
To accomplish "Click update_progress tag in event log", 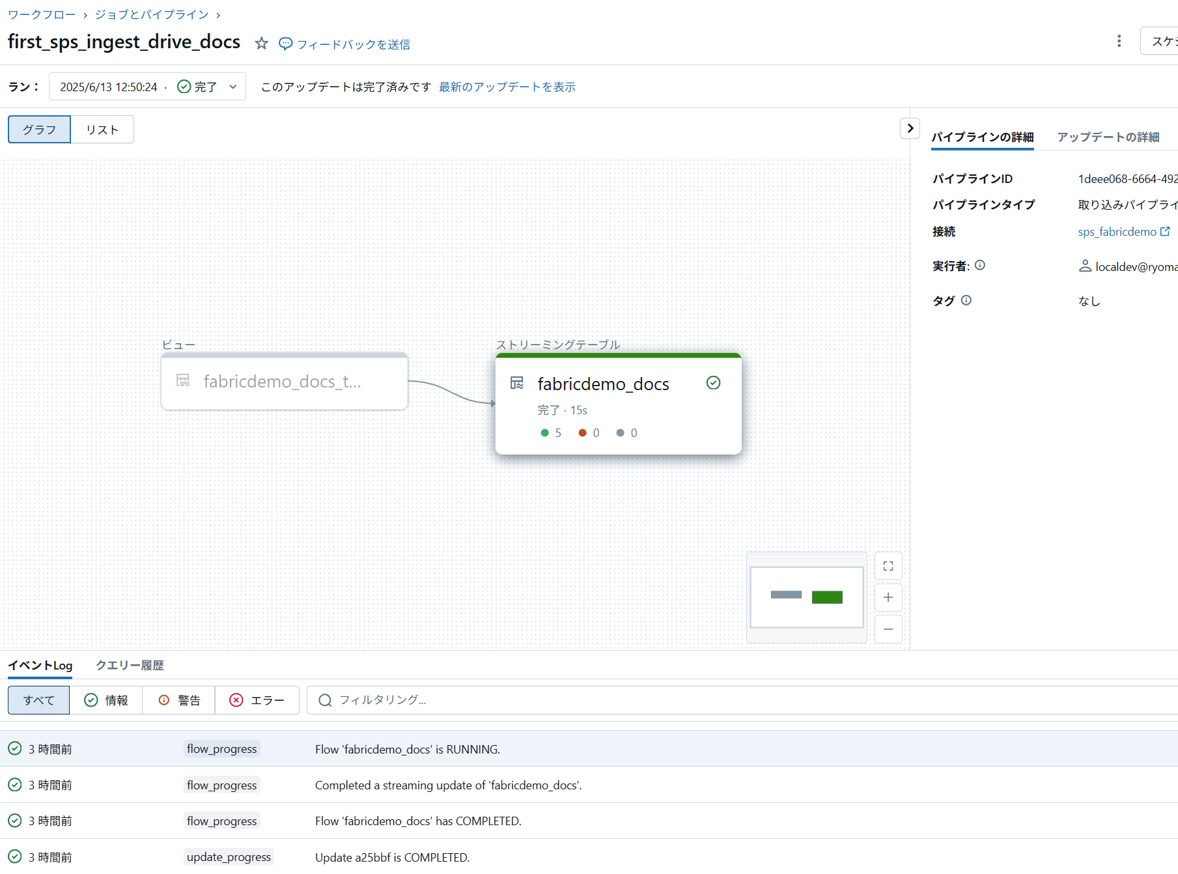I will click(229, 857).
